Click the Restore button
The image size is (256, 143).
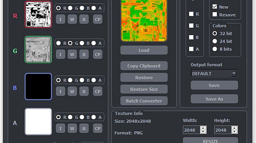144,77
